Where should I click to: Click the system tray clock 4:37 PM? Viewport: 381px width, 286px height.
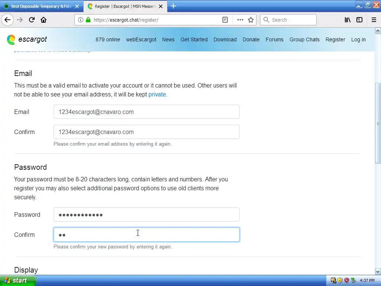(367, 281)
